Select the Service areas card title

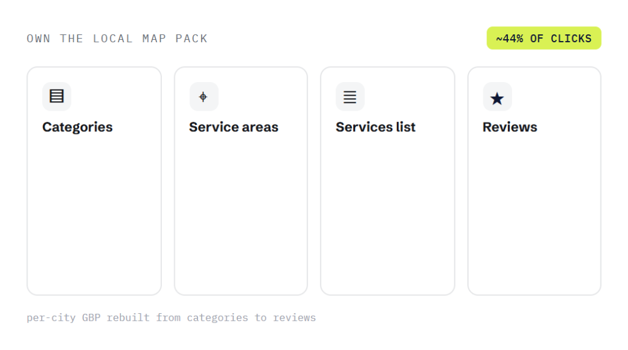pos(234,127)
